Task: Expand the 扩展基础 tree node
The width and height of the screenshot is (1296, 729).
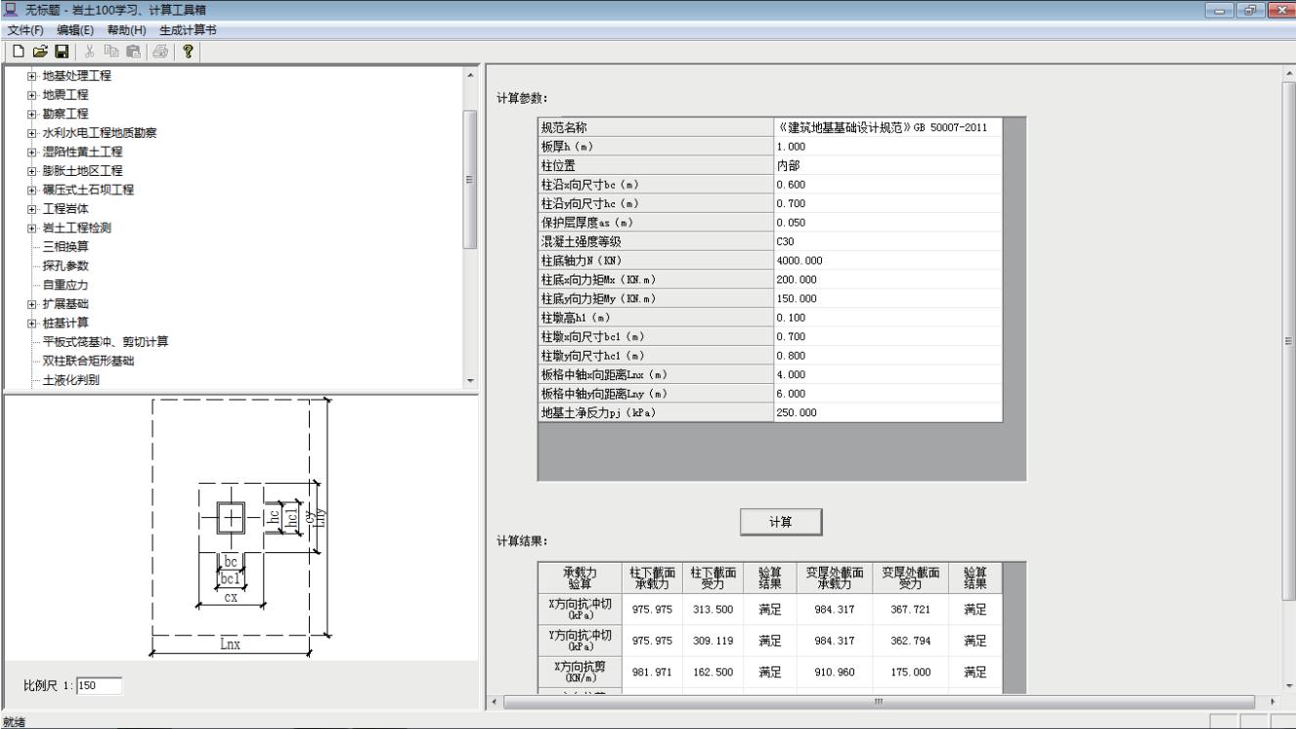Action: pyautogui.click(x=33, y=304)
